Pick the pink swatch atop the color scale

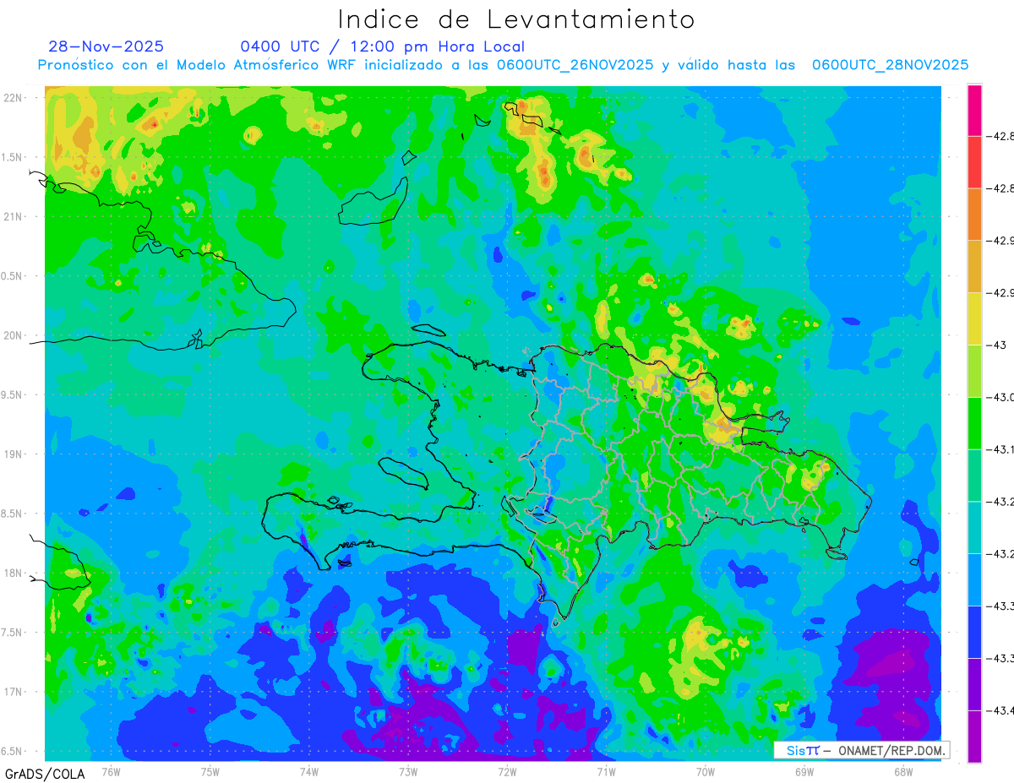click(x=974, y=110)
